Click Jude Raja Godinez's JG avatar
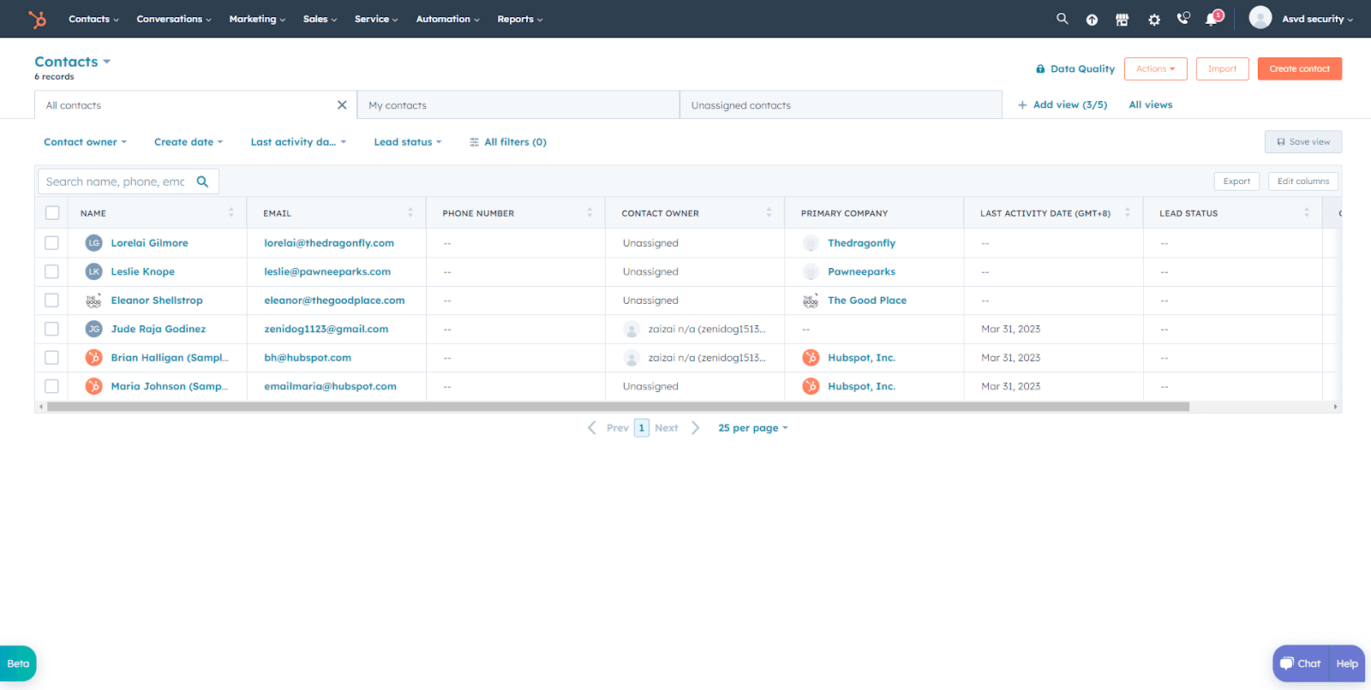The width and height of the screenshot is (1371, 690). [x=94, y=329]
